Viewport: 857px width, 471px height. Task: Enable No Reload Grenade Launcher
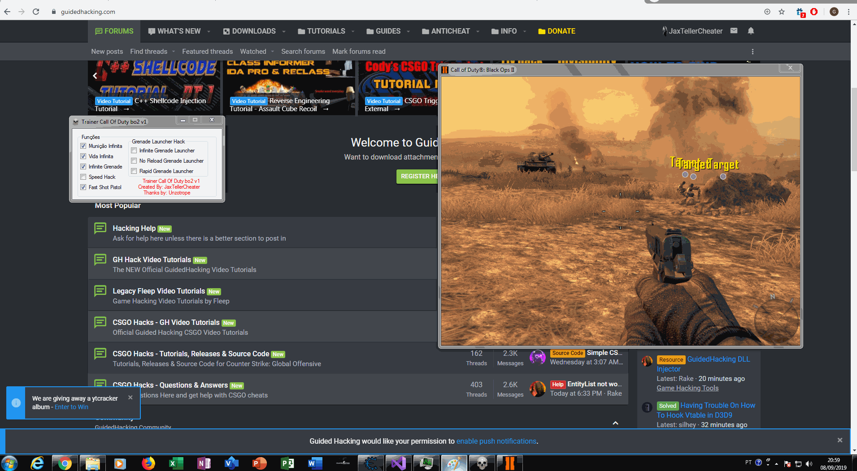tap(134, 161)
